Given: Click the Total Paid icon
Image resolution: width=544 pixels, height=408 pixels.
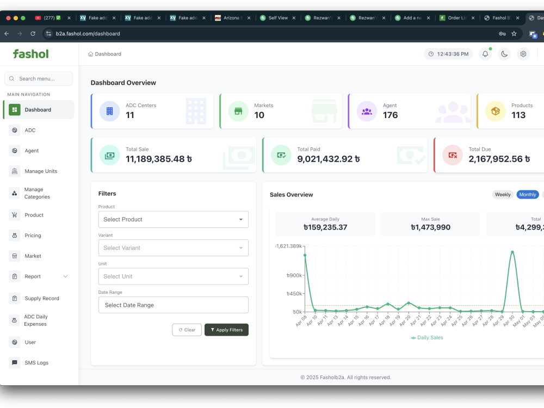Looking at the screenshot, I should 281,155.
